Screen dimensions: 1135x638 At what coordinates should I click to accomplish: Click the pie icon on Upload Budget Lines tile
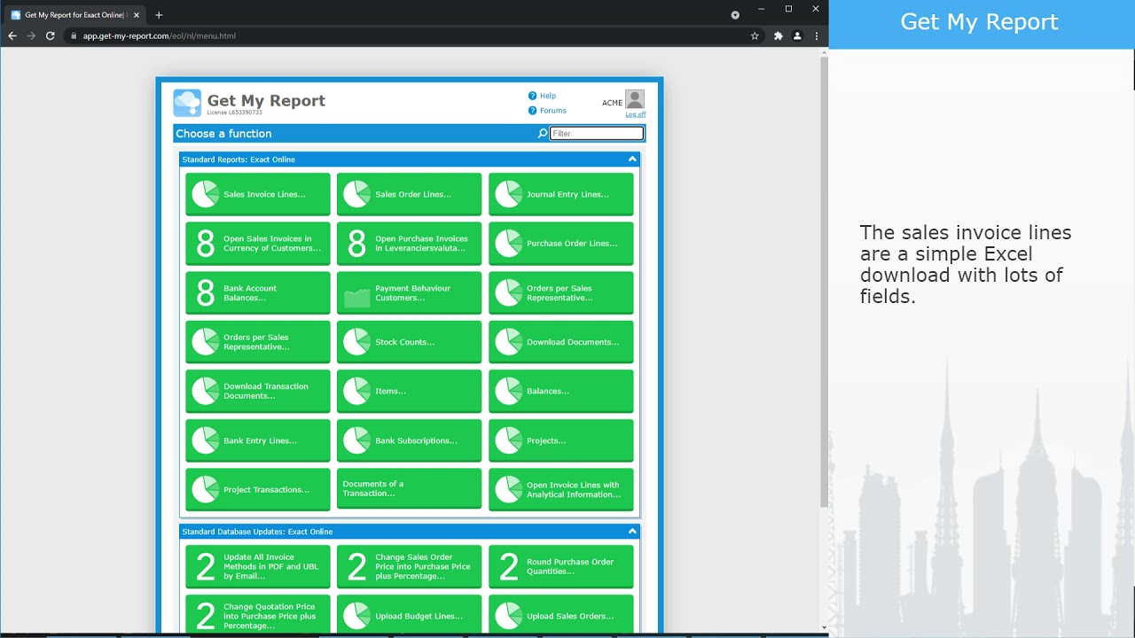[356, 616]
